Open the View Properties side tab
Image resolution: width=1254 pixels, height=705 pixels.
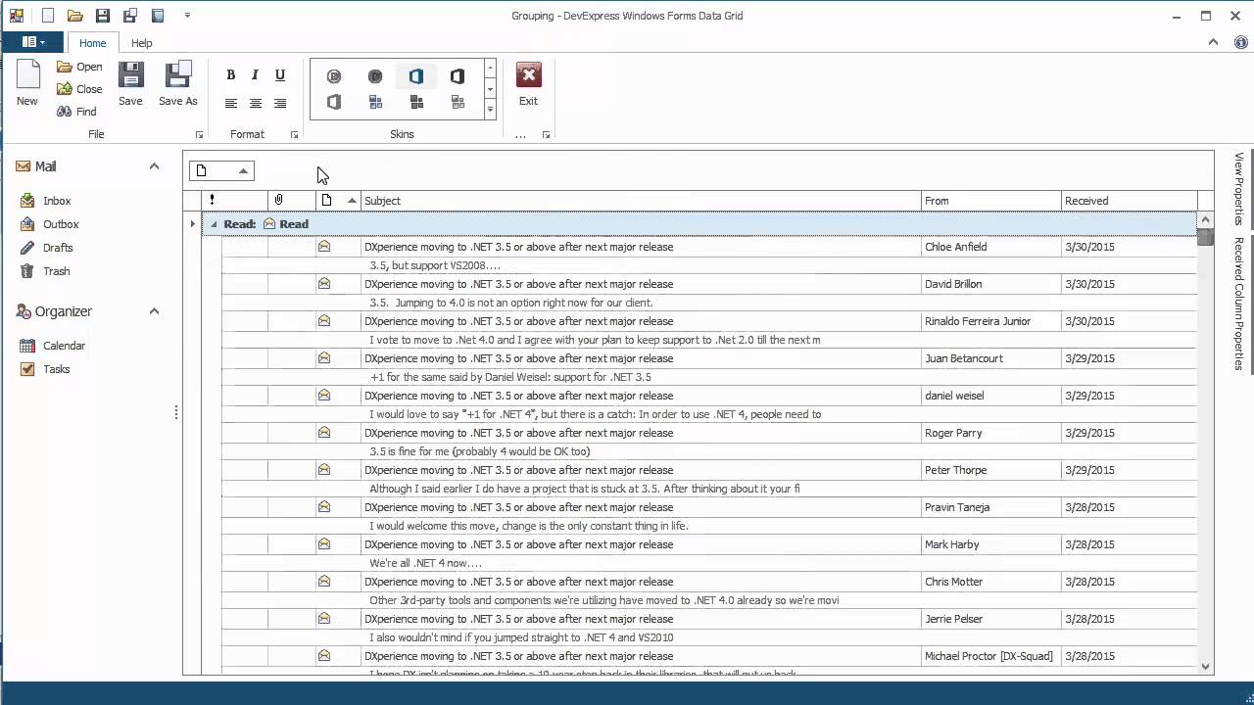(1238, 188)
